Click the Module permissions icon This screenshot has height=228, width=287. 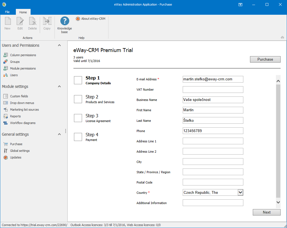[6, 68]
